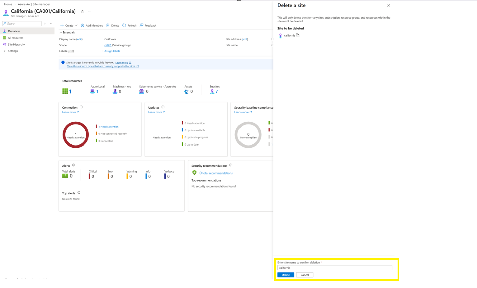The width and height of the screenshot is (477, 288).
Task: Open the more options ellipsis beside the title
Action: coord(89,11)
